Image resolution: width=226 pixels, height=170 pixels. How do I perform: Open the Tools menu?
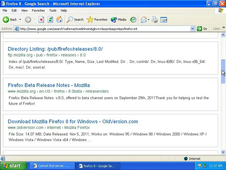[x=53, y=10]
